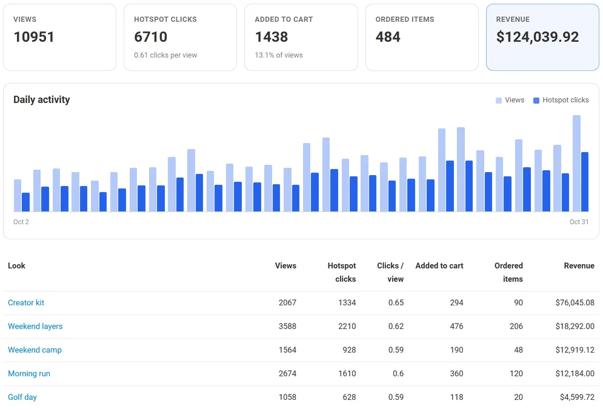Click Creator kit views value 2067
This screenshot has height=412, width=603.
(x=288, y=302)
